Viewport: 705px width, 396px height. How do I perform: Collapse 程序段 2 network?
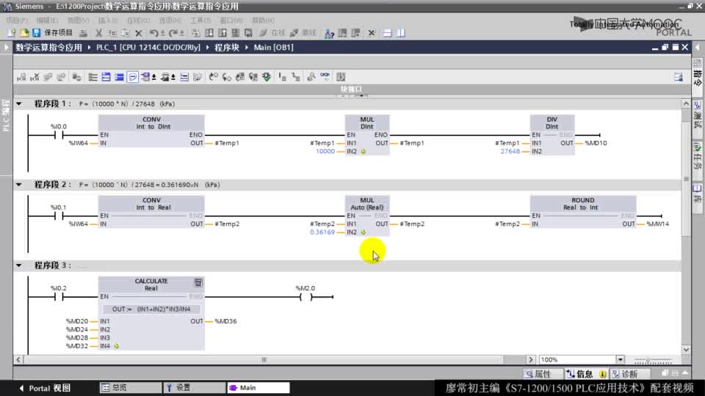pos(19,185)
